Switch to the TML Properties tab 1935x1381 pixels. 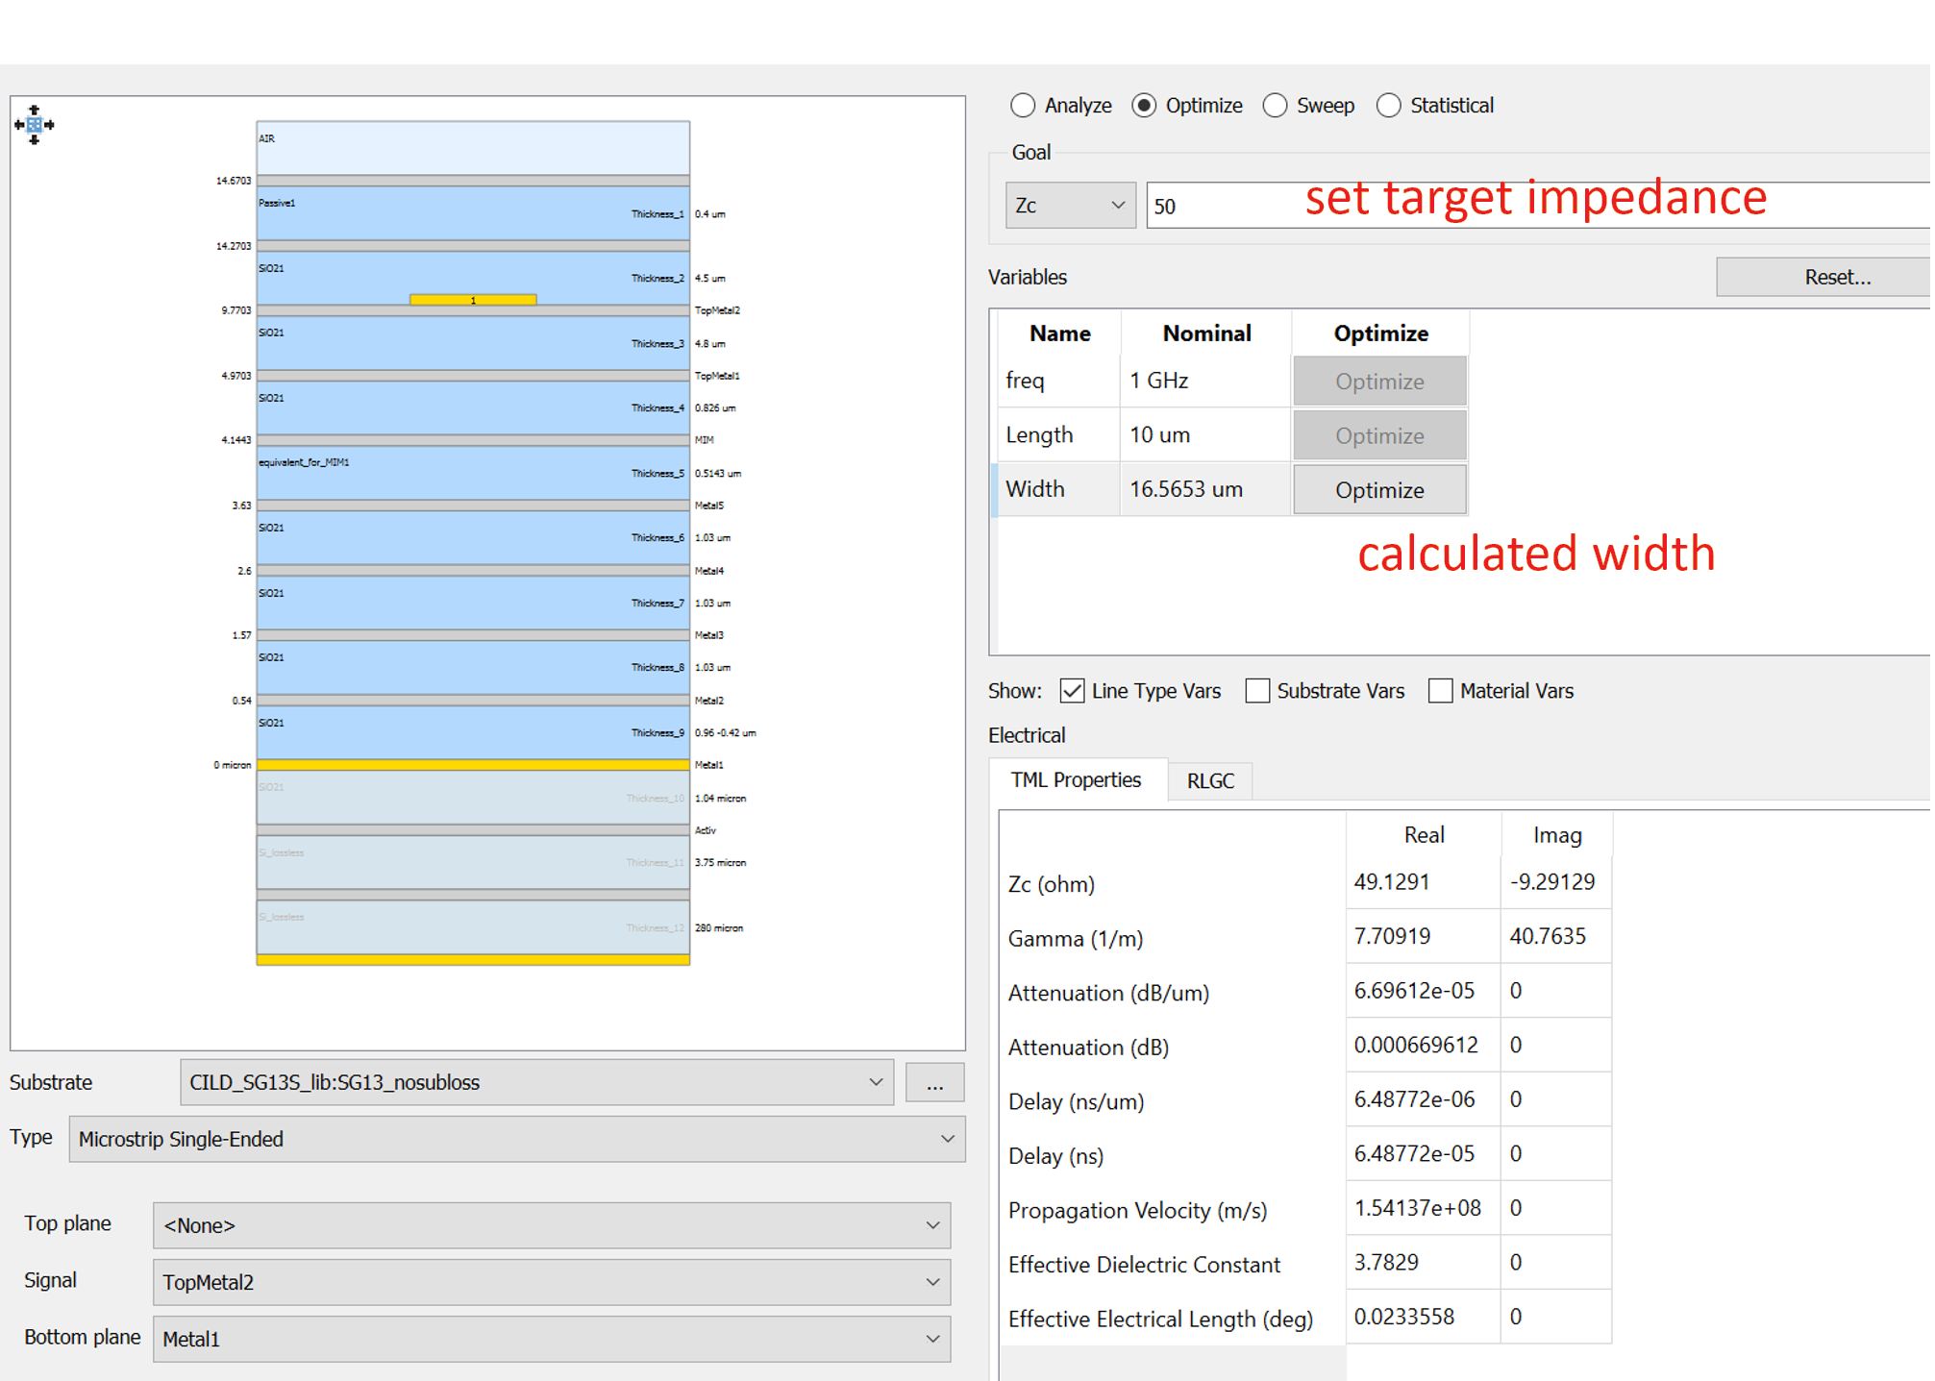pyautogui.click(x=1076, y=780)
